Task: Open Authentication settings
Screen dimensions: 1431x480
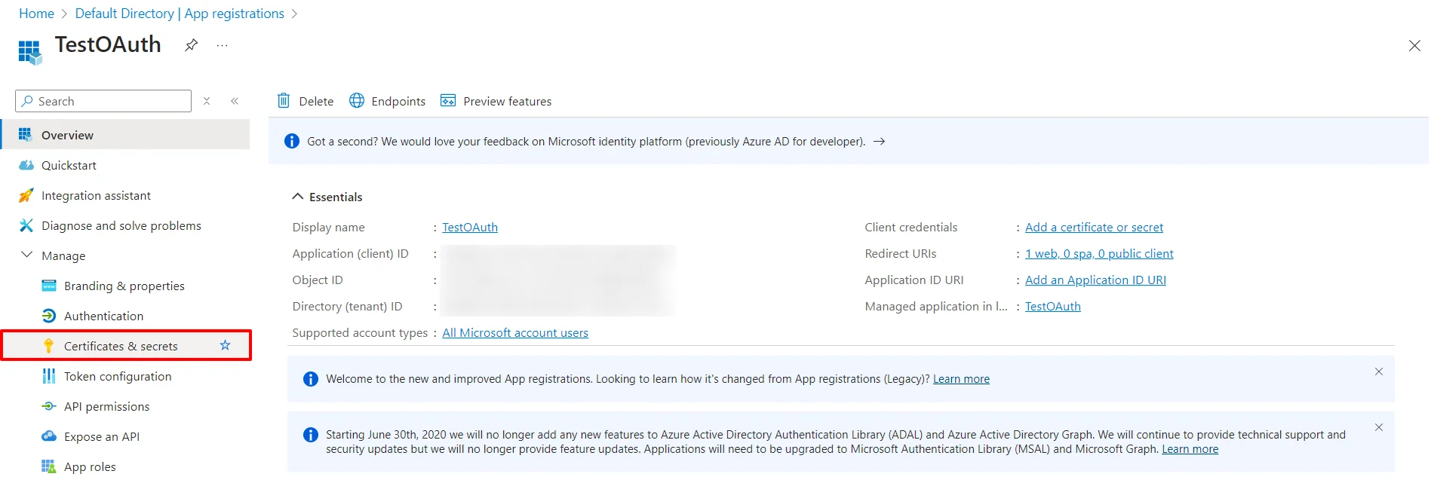Action: coord(103,316)
